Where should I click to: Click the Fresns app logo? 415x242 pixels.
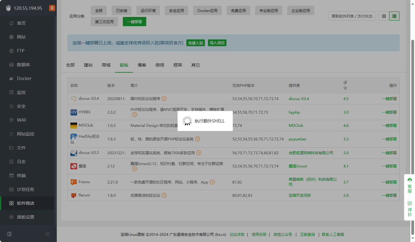point(73,182)
